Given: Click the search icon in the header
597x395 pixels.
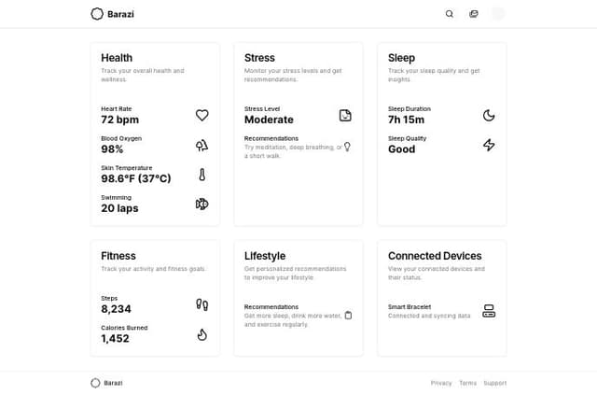Looking at the screenshot, I should pyautogui.click(x=450, y=14).
